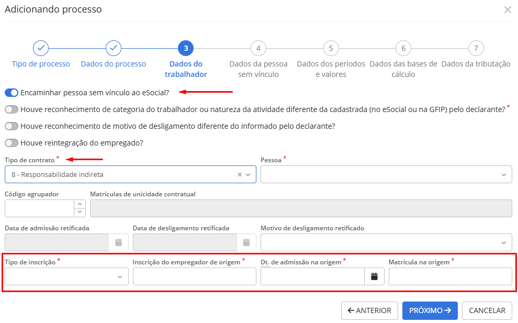Clear Tipo de contrato using the × icon
This screenshot has width=518, height=323.
click(240, 174)
